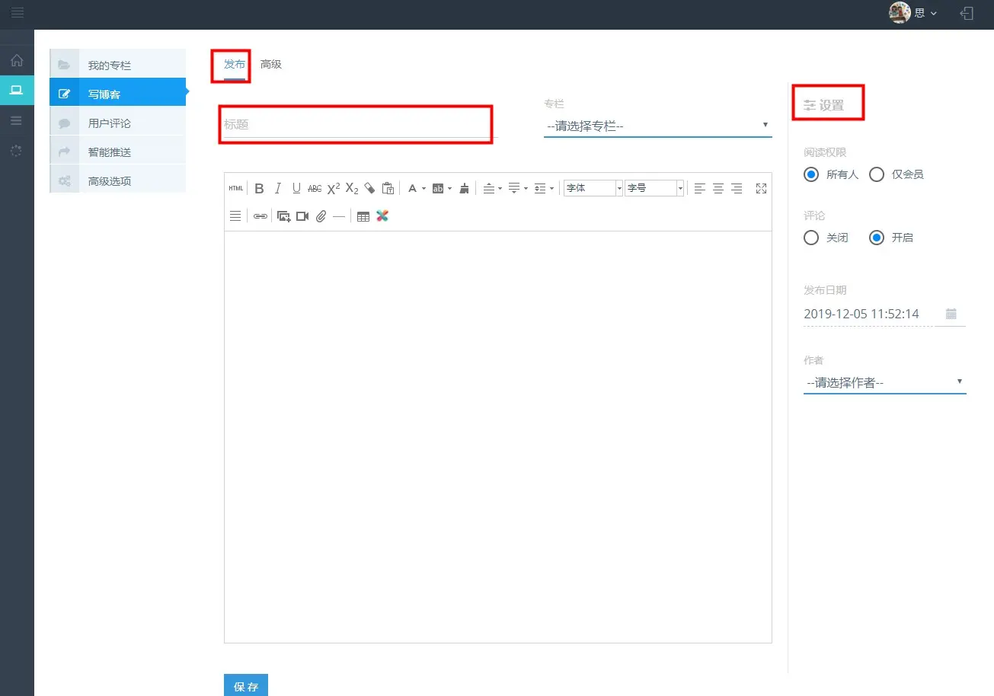Viewport: 994px width, 696px height.
Task: Switch editor to fullscreen mode
Action: [x=761, y=188]
